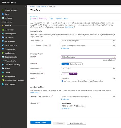Open Create a resource in the sidebar
Image resolution: width=121 pixels, height=128 pixels.
[11, 10]
